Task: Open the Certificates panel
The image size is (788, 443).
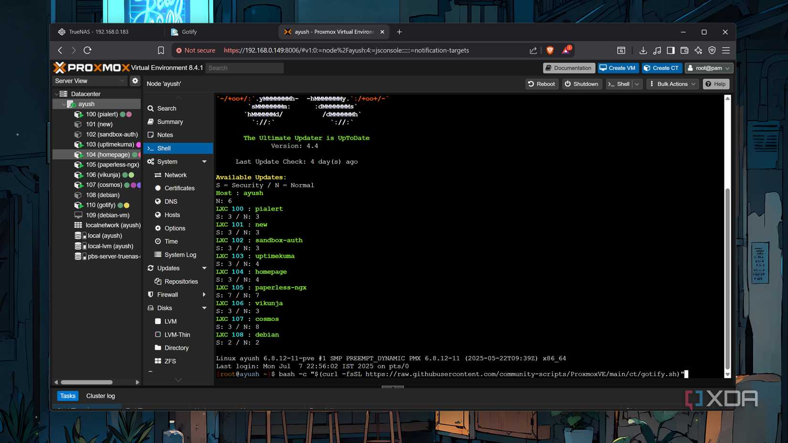Action: click(x=179, y=188)
